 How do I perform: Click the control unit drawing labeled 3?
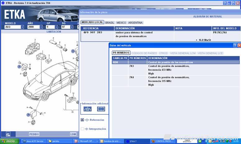coord(33,48)
